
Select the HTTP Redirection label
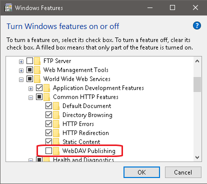[x=85, y=133]
